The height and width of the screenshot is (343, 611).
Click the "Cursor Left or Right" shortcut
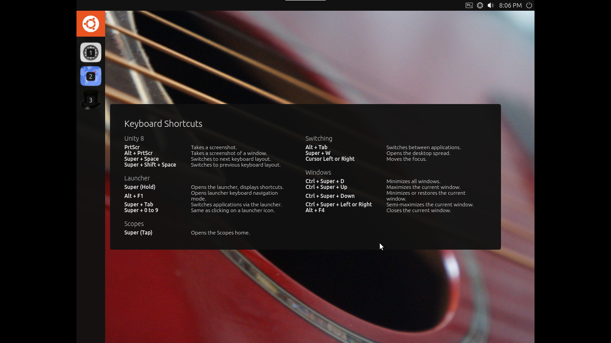click(x=330, y=159)
